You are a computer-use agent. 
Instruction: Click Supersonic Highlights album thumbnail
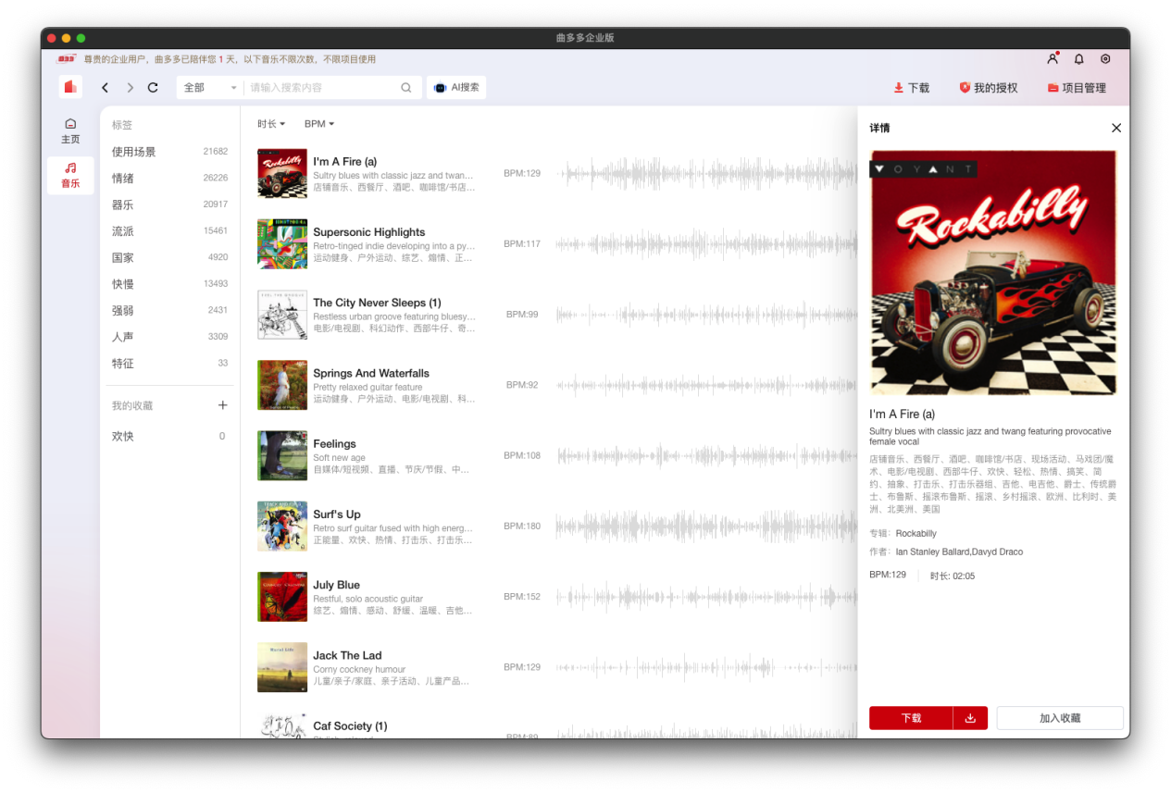282,244
